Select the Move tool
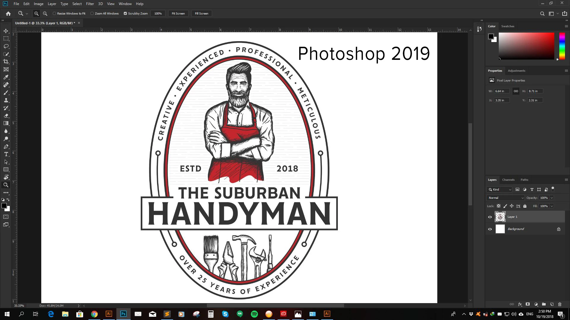The image size is (570, 320). 6,31
